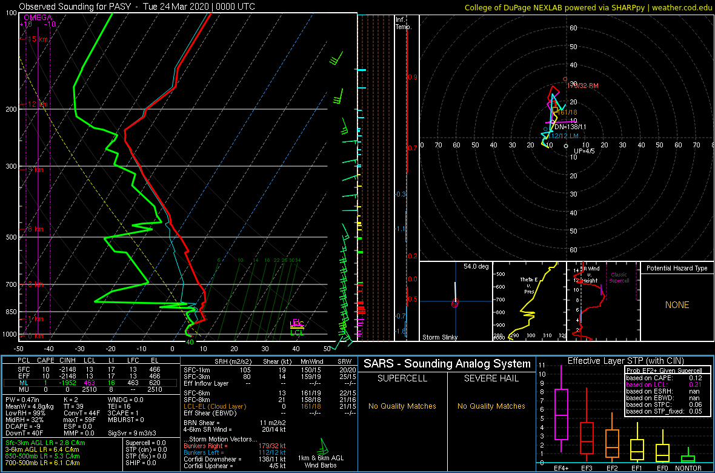Select the 700 pressure level label
The width and height of the screenshot is (715, 473).
12,284
